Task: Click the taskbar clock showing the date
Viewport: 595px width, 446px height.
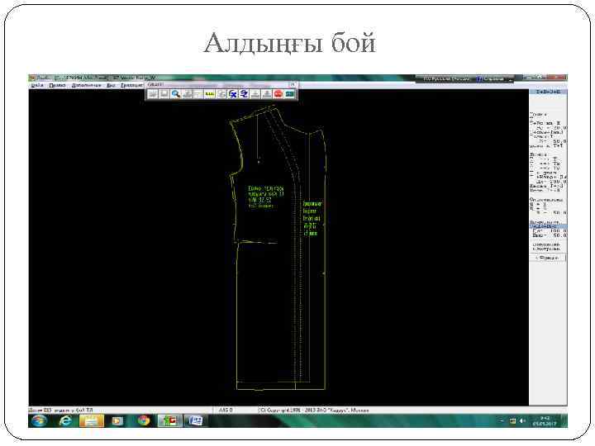Action: [x=545, y=420]
